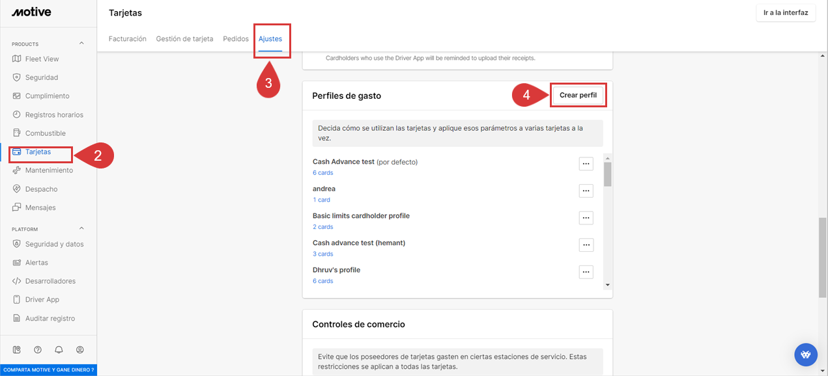Viewport: 828px width, 376px height.
Task: Open options for Basic limits cardholder profile
Action: point(586,218)
